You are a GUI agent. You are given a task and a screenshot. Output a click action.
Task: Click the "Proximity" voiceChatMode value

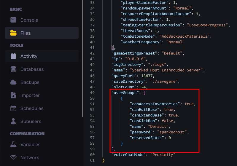coord(163,155)
